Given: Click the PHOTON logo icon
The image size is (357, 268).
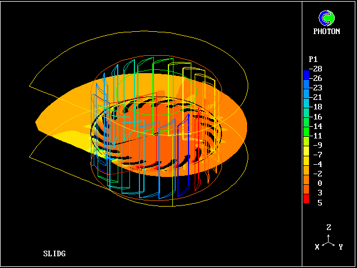Looking at the screenshot, I should [326, 18].
